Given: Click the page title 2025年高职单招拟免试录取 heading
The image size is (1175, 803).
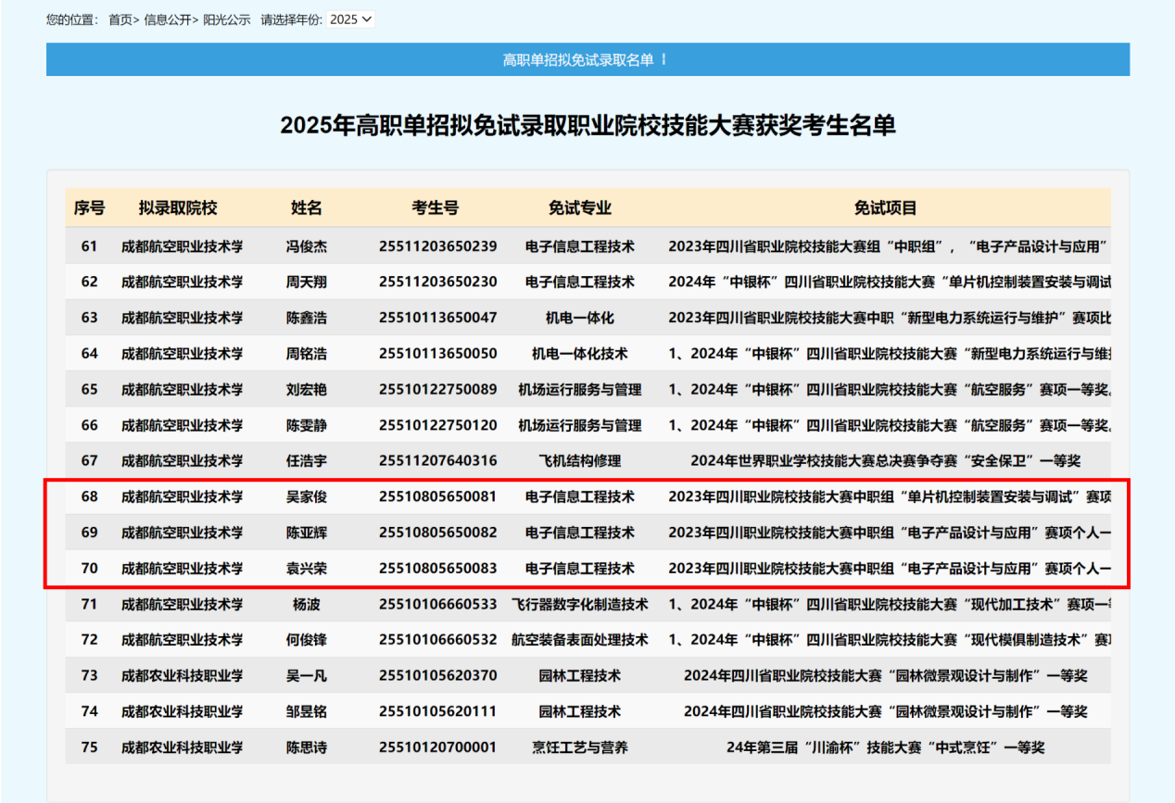Looking at the screenshot, I should pyautogui.click(x=587, y=126).
